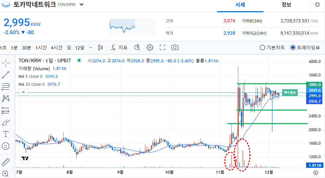This screenshot has height=178, width=325.
Task: Click the 토카막네트워크 coin name
Action: [x=35, y=4]
